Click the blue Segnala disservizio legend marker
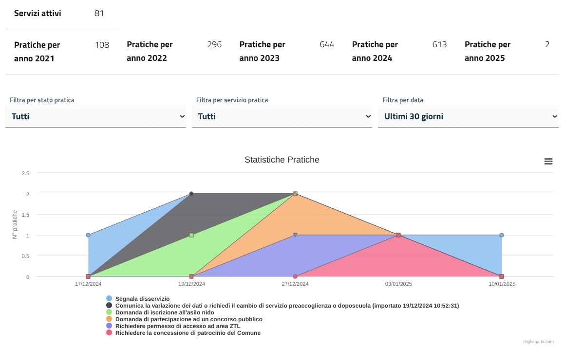Viewport: 565px width, 348px height. click(109, 299)
